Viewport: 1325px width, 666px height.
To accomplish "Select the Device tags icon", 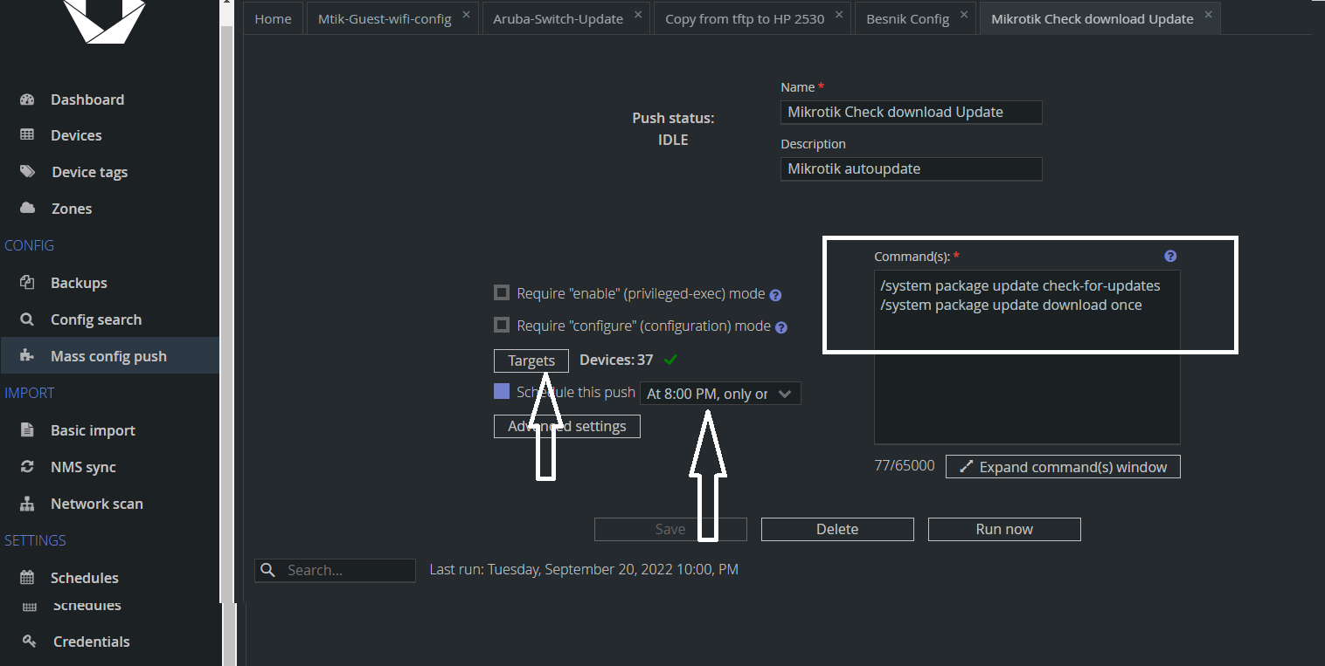I will pyautogui.click(x=27, y=172).
